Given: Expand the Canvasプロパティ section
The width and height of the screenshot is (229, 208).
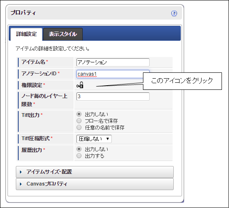Looking at the screenshot, I should point(95,184).
